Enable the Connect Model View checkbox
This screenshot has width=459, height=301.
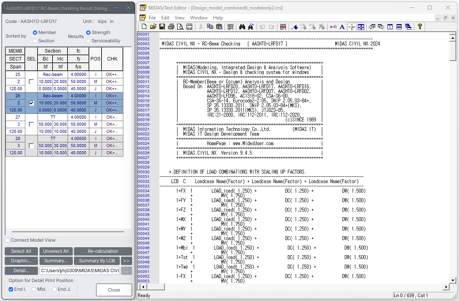click(8, 240)
